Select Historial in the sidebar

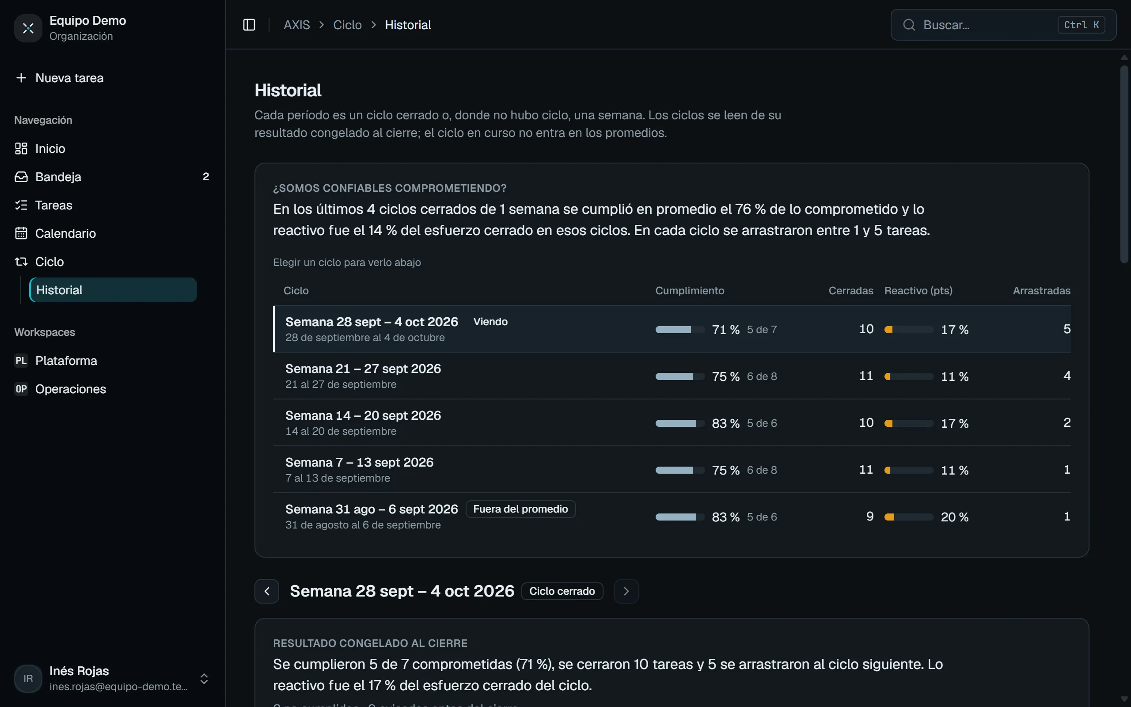coord(113,290)
